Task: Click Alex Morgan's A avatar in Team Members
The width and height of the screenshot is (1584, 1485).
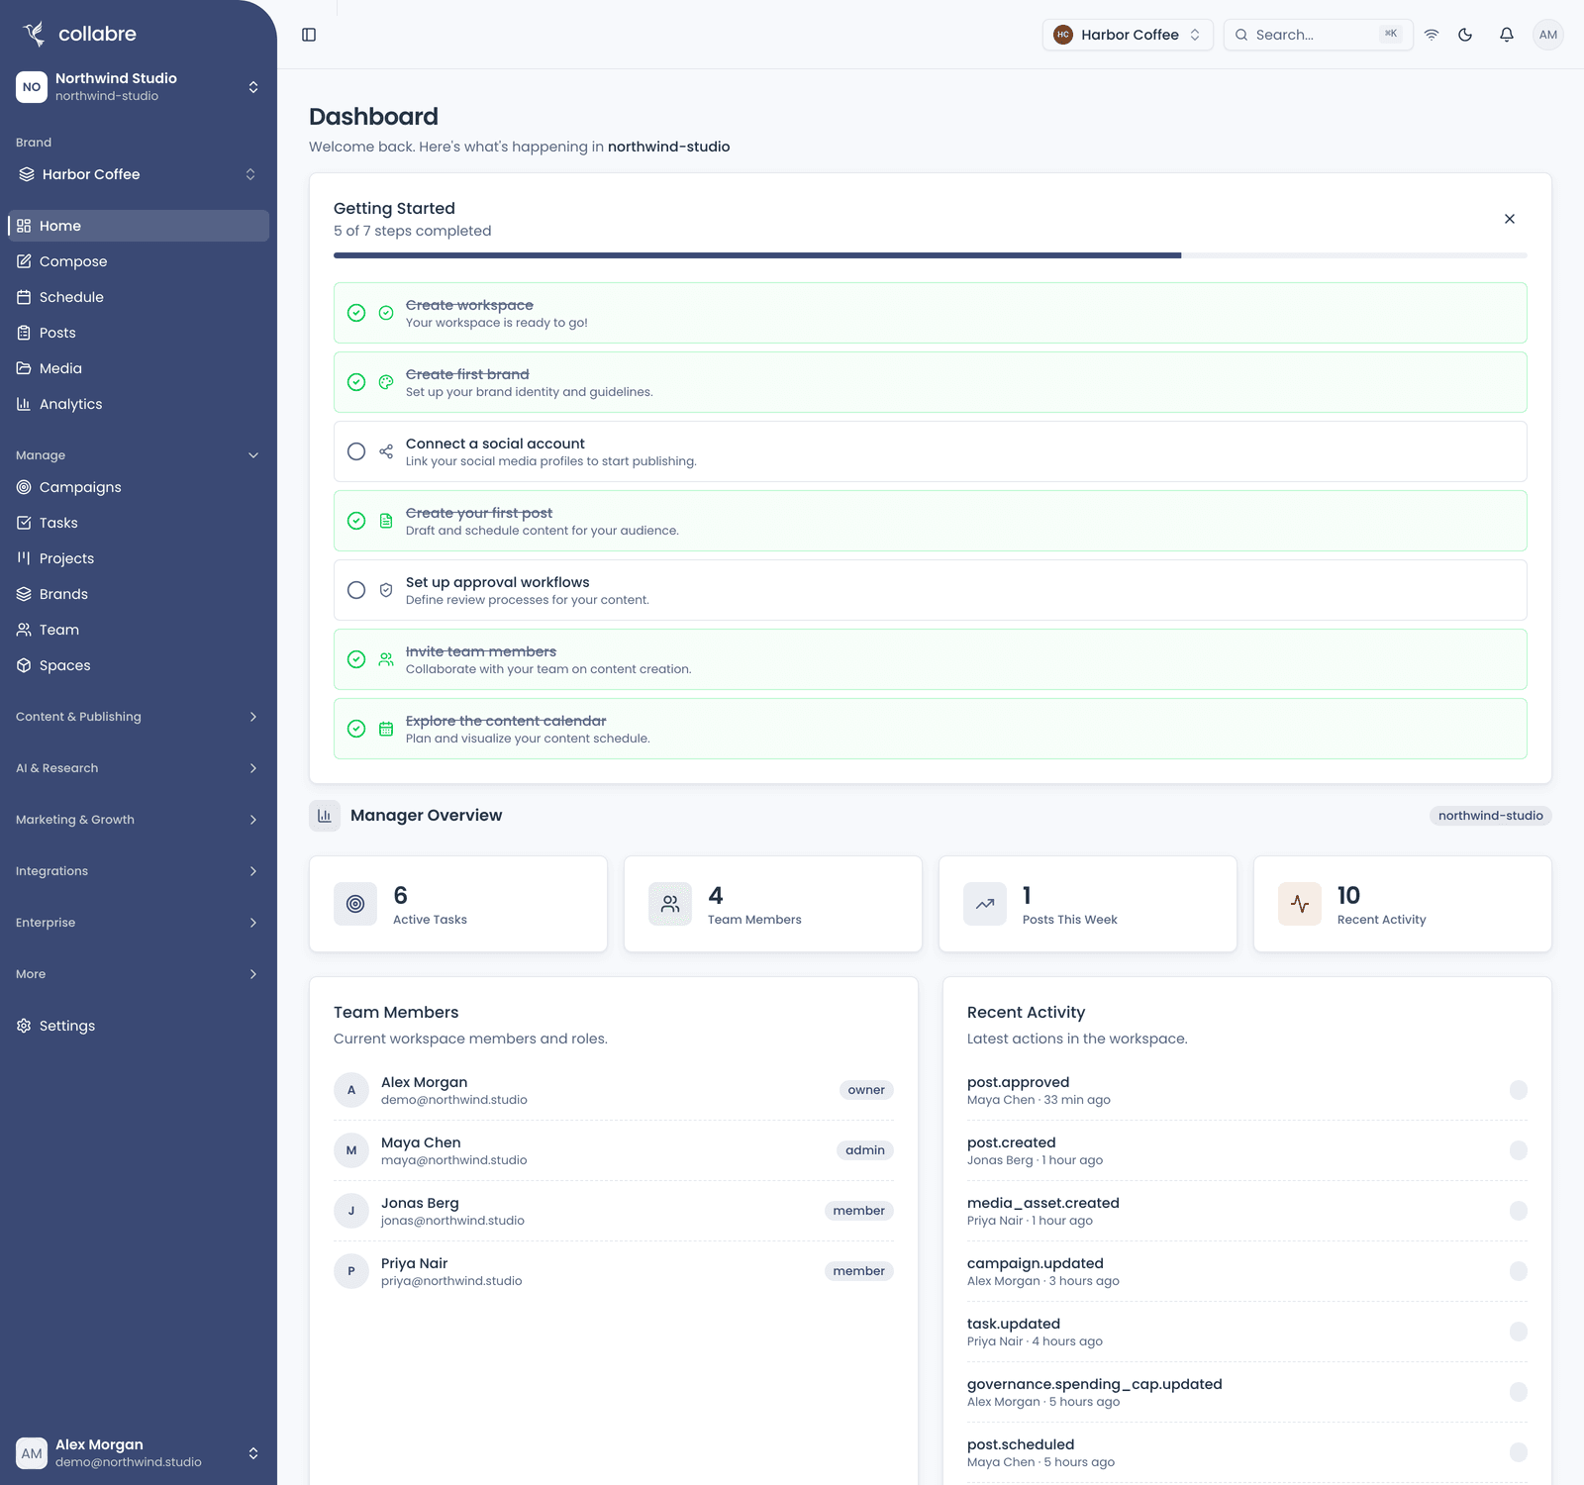Action: pyautogui.click(x=351, y=1090)
